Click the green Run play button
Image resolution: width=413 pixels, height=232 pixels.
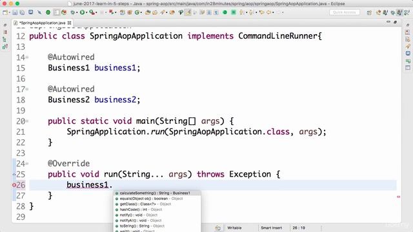(x=83, y=12)
